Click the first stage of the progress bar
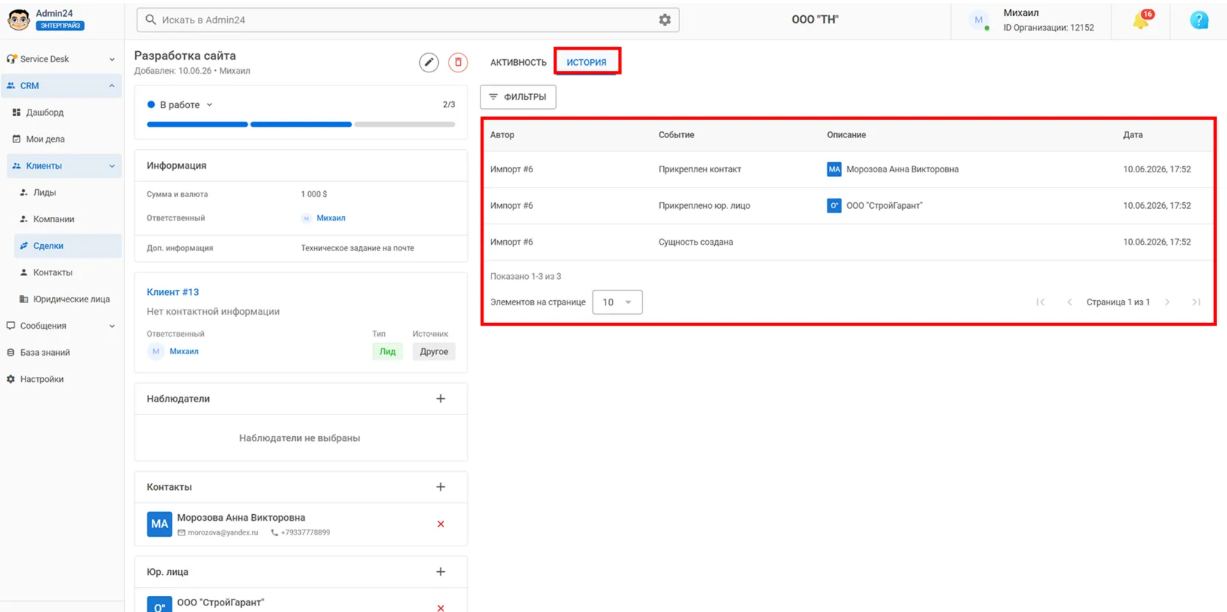Screen dimensions: 1227x612 point(197,125)
